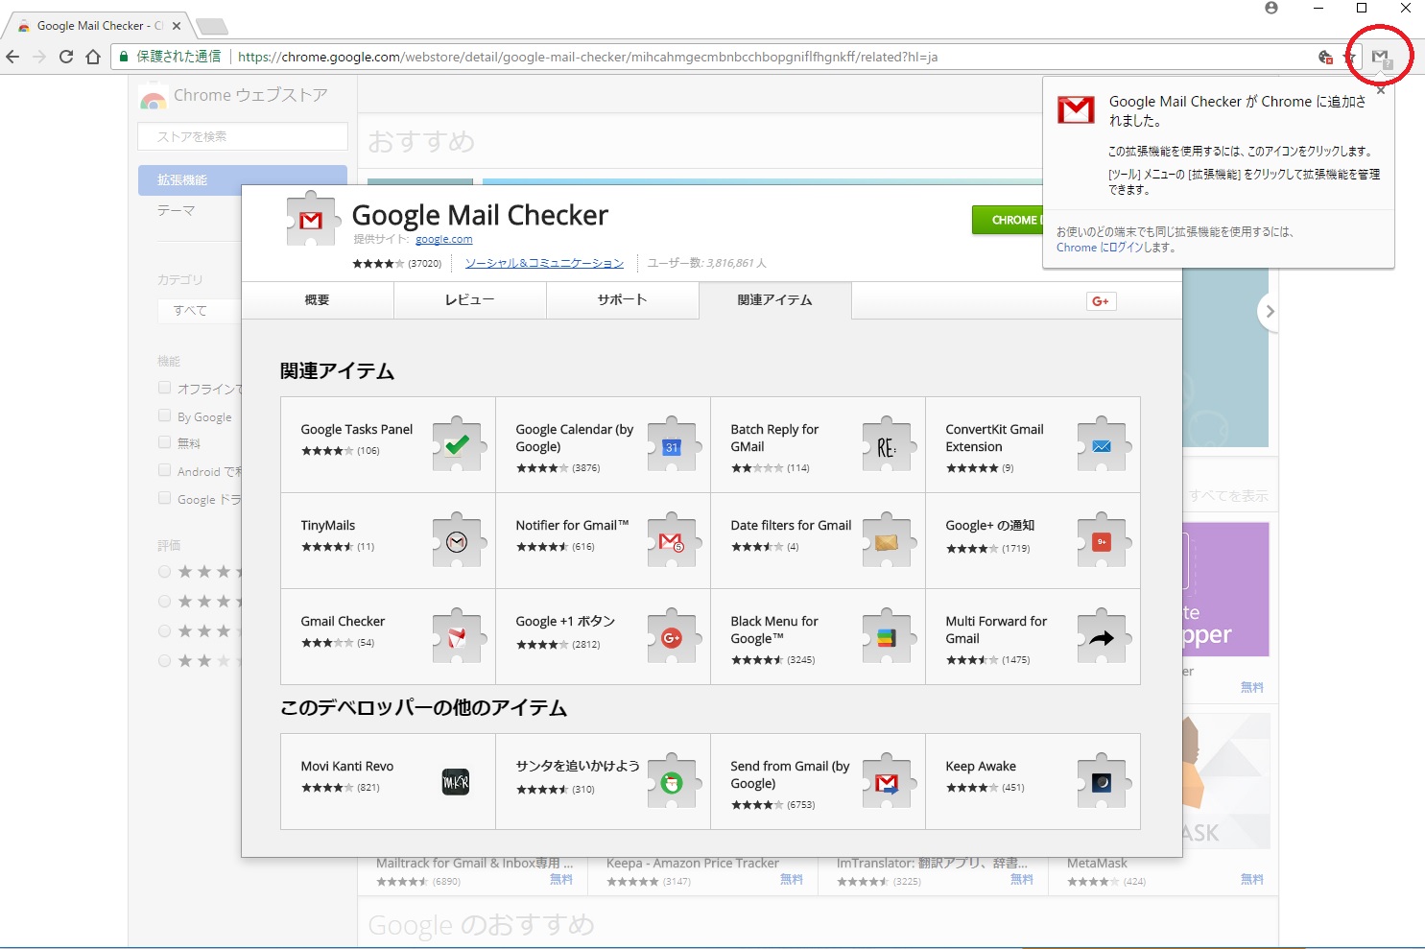
Task: Click the Keepa - Amazon Price Tracker item
Action: pyautogui.click(x=704, y=871)
